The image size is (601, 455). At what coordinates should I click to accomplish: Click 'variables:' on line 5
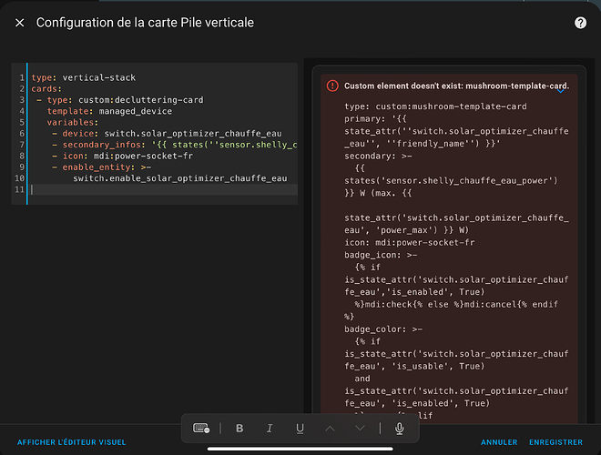(73, 122)
